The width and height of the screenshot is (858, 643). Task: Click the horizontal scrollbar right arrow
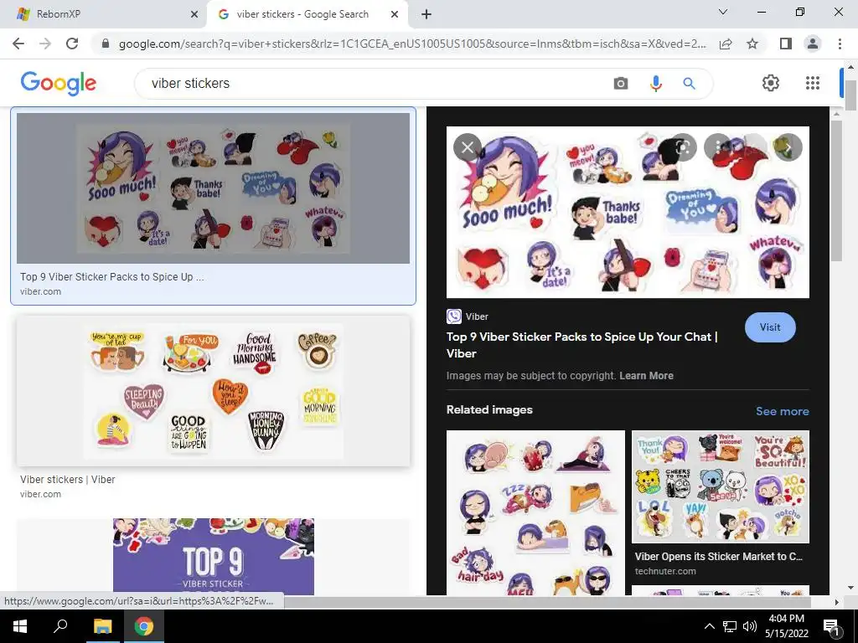[836, 602]
